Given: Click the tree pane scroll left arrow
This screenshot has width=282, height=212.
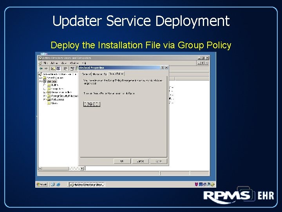Looking at the screenshot, I should click(40, 168).
